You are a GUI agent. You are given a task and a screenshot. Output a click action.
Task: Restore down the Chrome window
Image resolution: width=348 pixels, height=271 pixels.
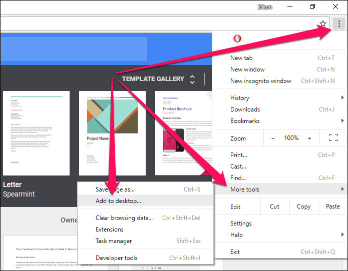click(312, 6)
